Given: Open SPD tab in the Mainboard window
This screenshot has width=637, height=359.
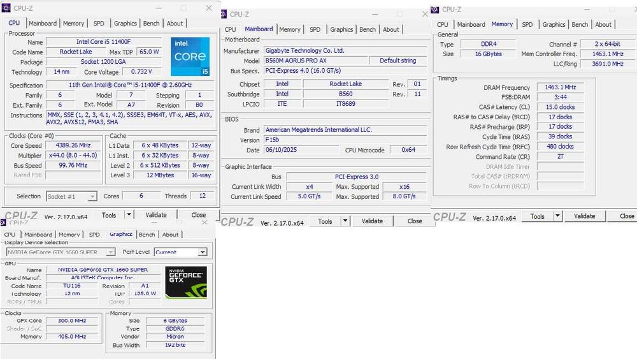Looking at the screenshot, I should (x=315, y=29).
